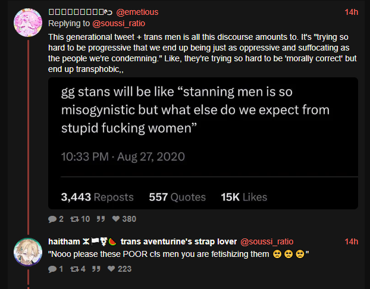Open the pink emetious profile avatar
This screenshot has height=289, width=370.
(x=28, y=23)
